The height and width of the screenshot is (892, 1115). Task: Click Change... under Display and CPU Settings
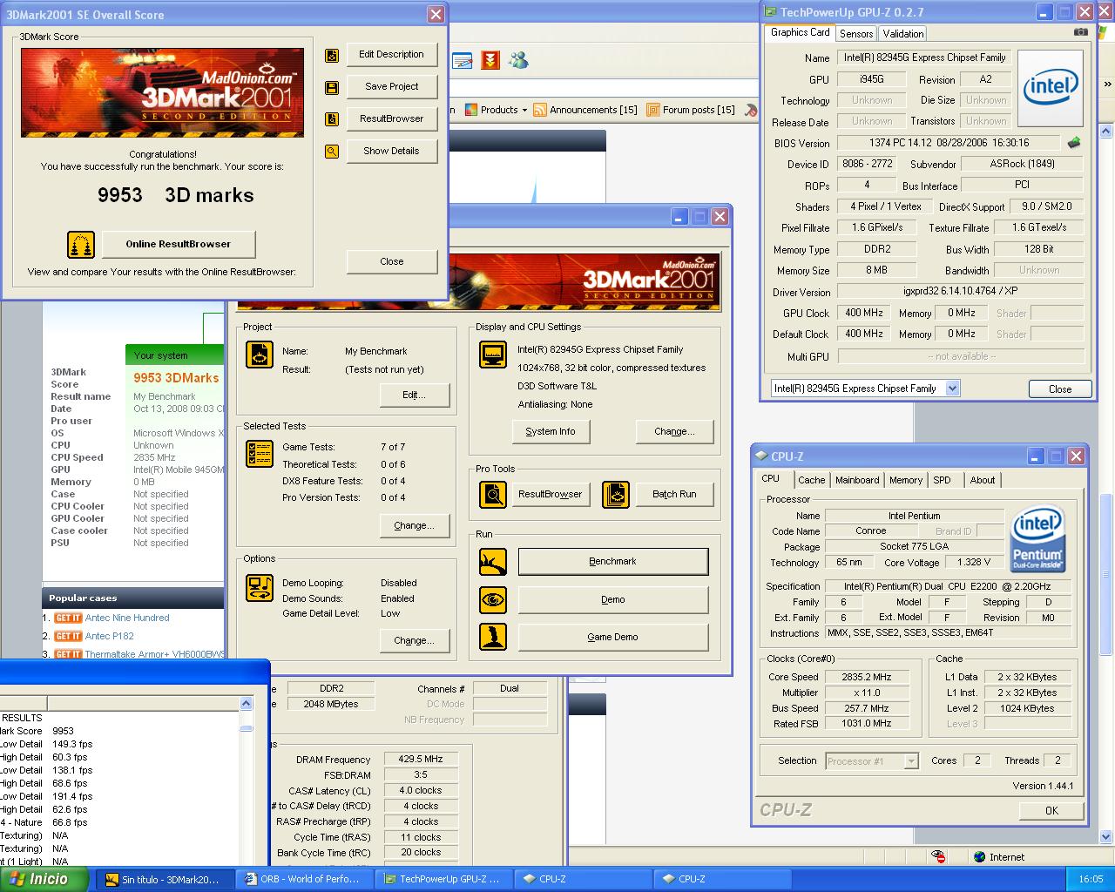(x=675, y=431)
